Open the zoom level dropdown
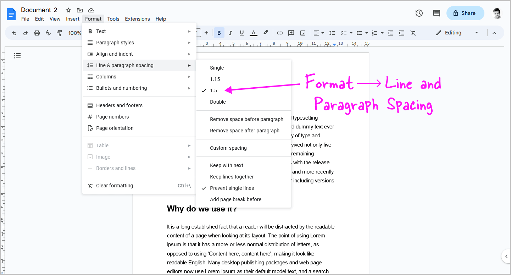Screen dimensions: 511x275 pyautogui.click(x=75, y=33)
